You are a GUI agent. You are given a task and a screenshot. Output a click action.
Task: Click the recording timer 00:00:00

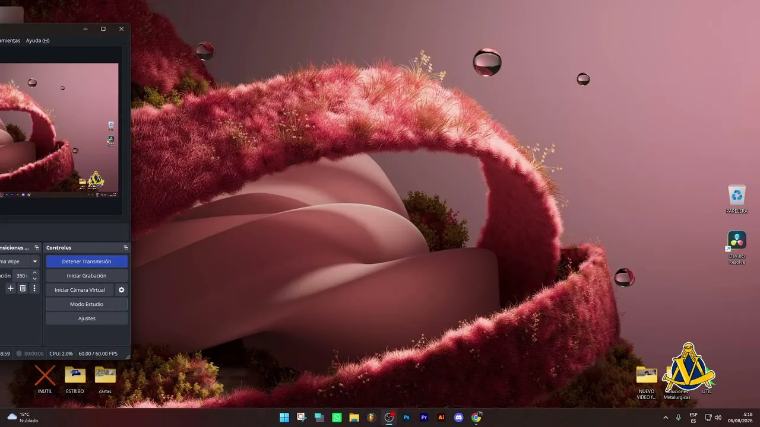tap(34, 353)
